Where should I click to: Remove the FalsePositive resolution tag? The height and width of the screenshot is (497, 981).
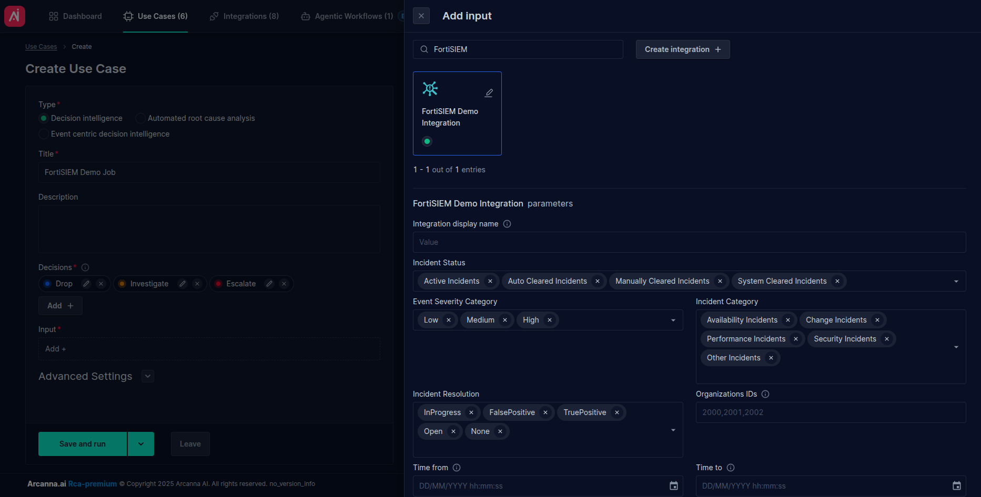tap(545, 412)
